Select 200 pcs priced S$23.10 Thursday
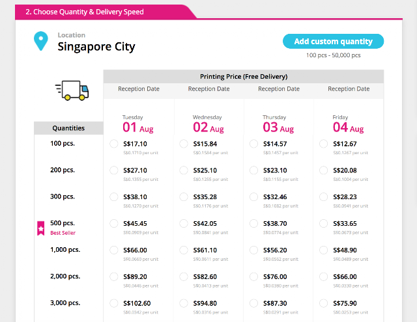417x322 pixels. pos(253,170)
